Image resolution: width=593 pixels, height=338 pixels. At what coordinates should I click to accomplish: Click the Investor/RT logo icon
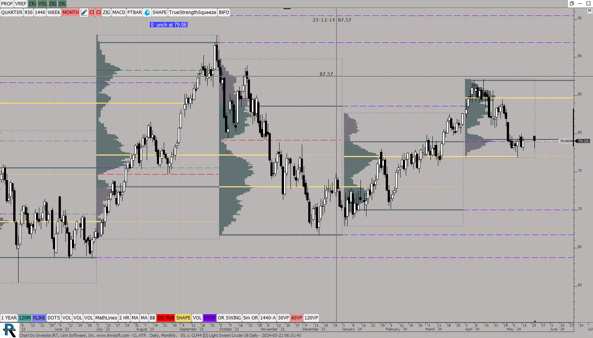point(9,330)
